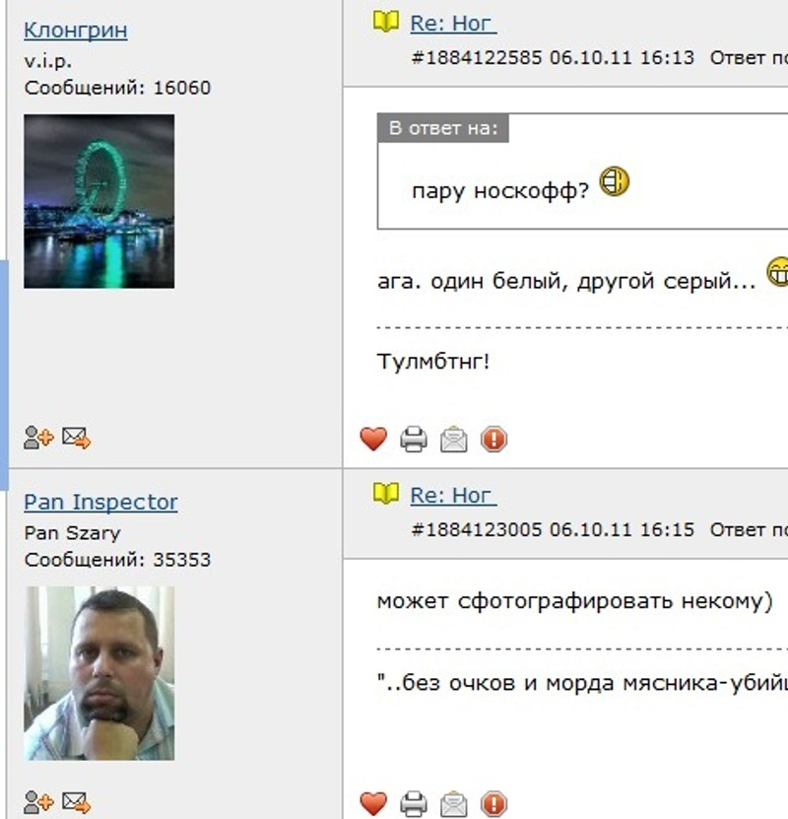Image resolution: width=788 pixels, height=819 pixels.
Task: Report Клонгрин's post with red exclamation icon
Action: [493, 439]
